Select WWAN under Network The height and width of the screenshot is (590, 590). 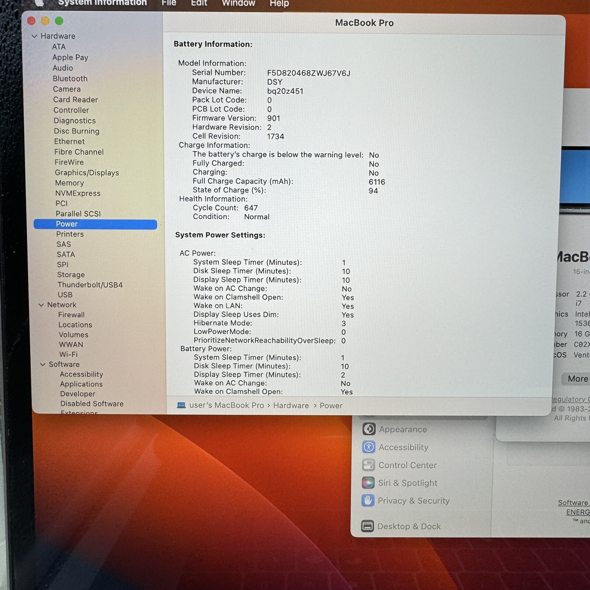tap(71, 344)
